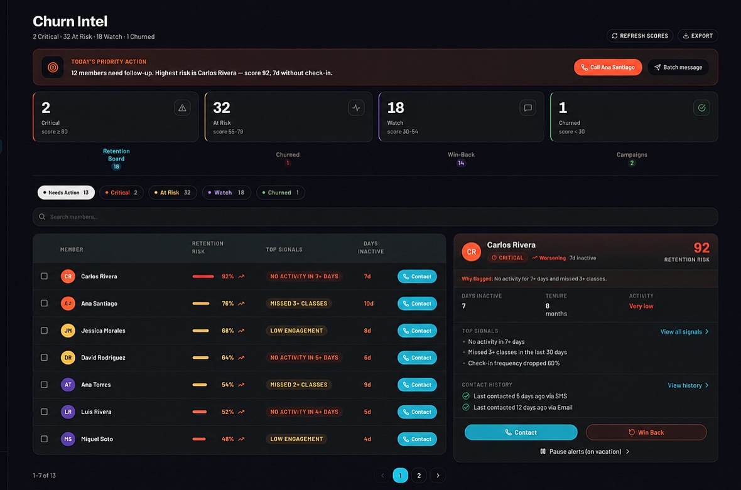Select Jessica Morales row checkbox
Viewport: 741px width, 490px height.
click(x=44, y=331)
